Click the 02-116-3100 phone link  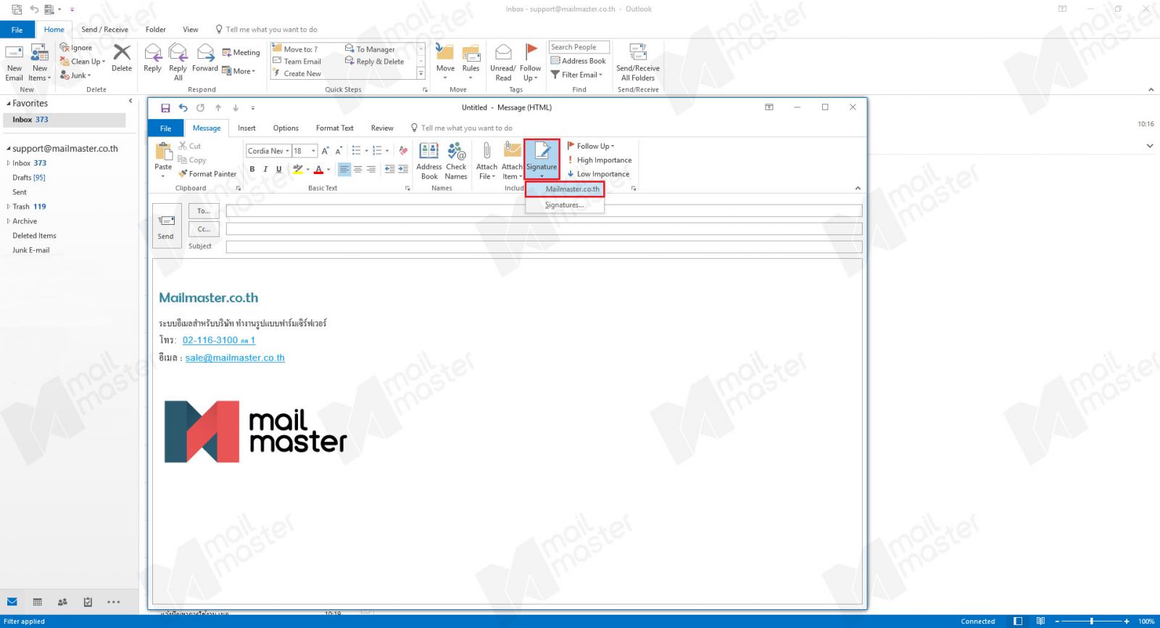click(x=219, y=340)
